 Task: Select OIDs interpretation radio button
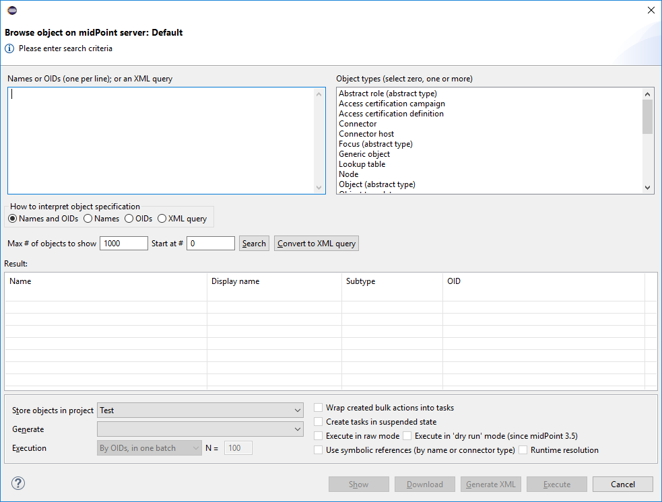pos(130,219)
